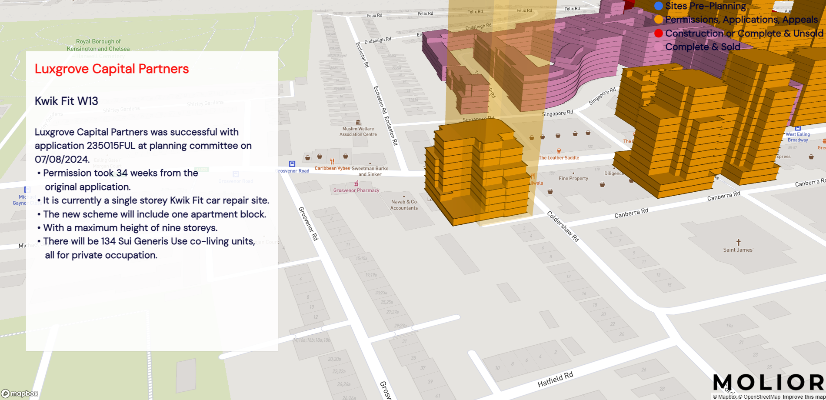Click the shop basket icon beside Express label
This screenshot has height=400, width=826.
[811, 157]
